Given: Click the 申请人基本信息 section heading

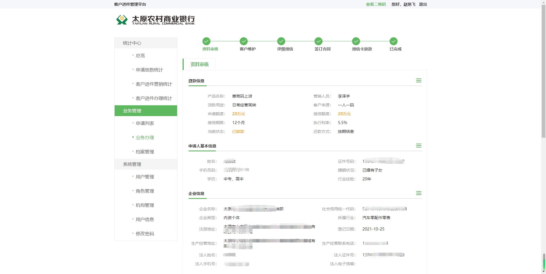Looking at the screenshot, I should 202,146.
